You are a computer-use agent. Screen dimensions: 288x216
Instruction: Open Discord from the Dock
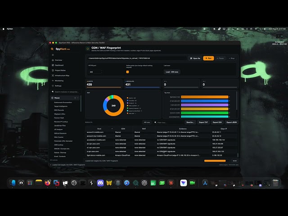(x=100, y=183)
